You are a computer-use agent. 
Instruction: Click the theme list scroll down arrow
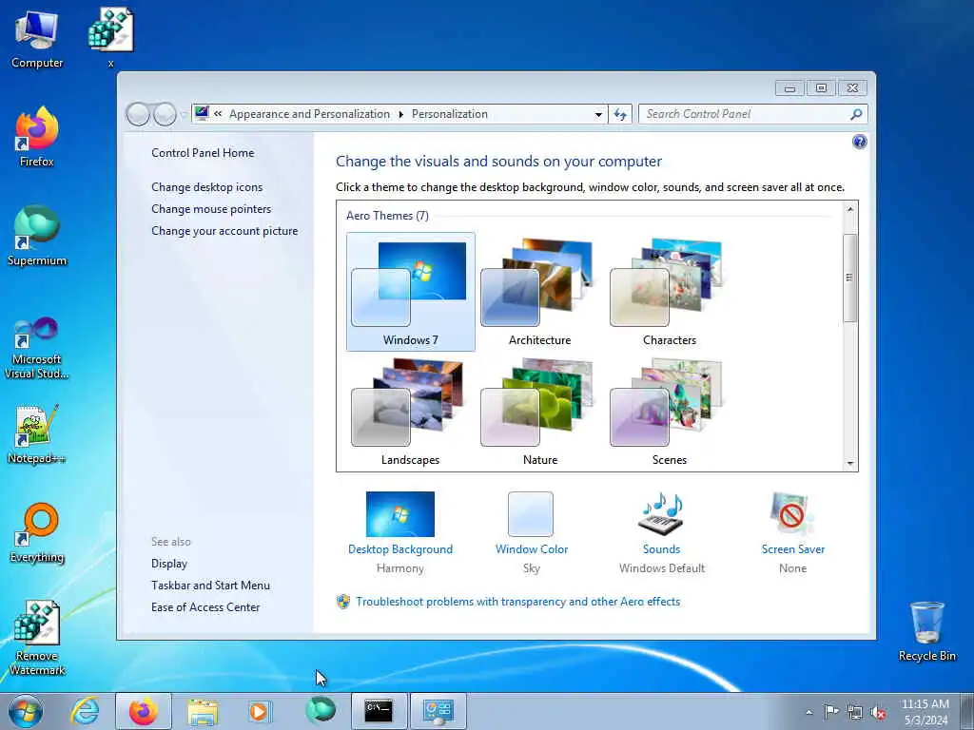[849, 463]
